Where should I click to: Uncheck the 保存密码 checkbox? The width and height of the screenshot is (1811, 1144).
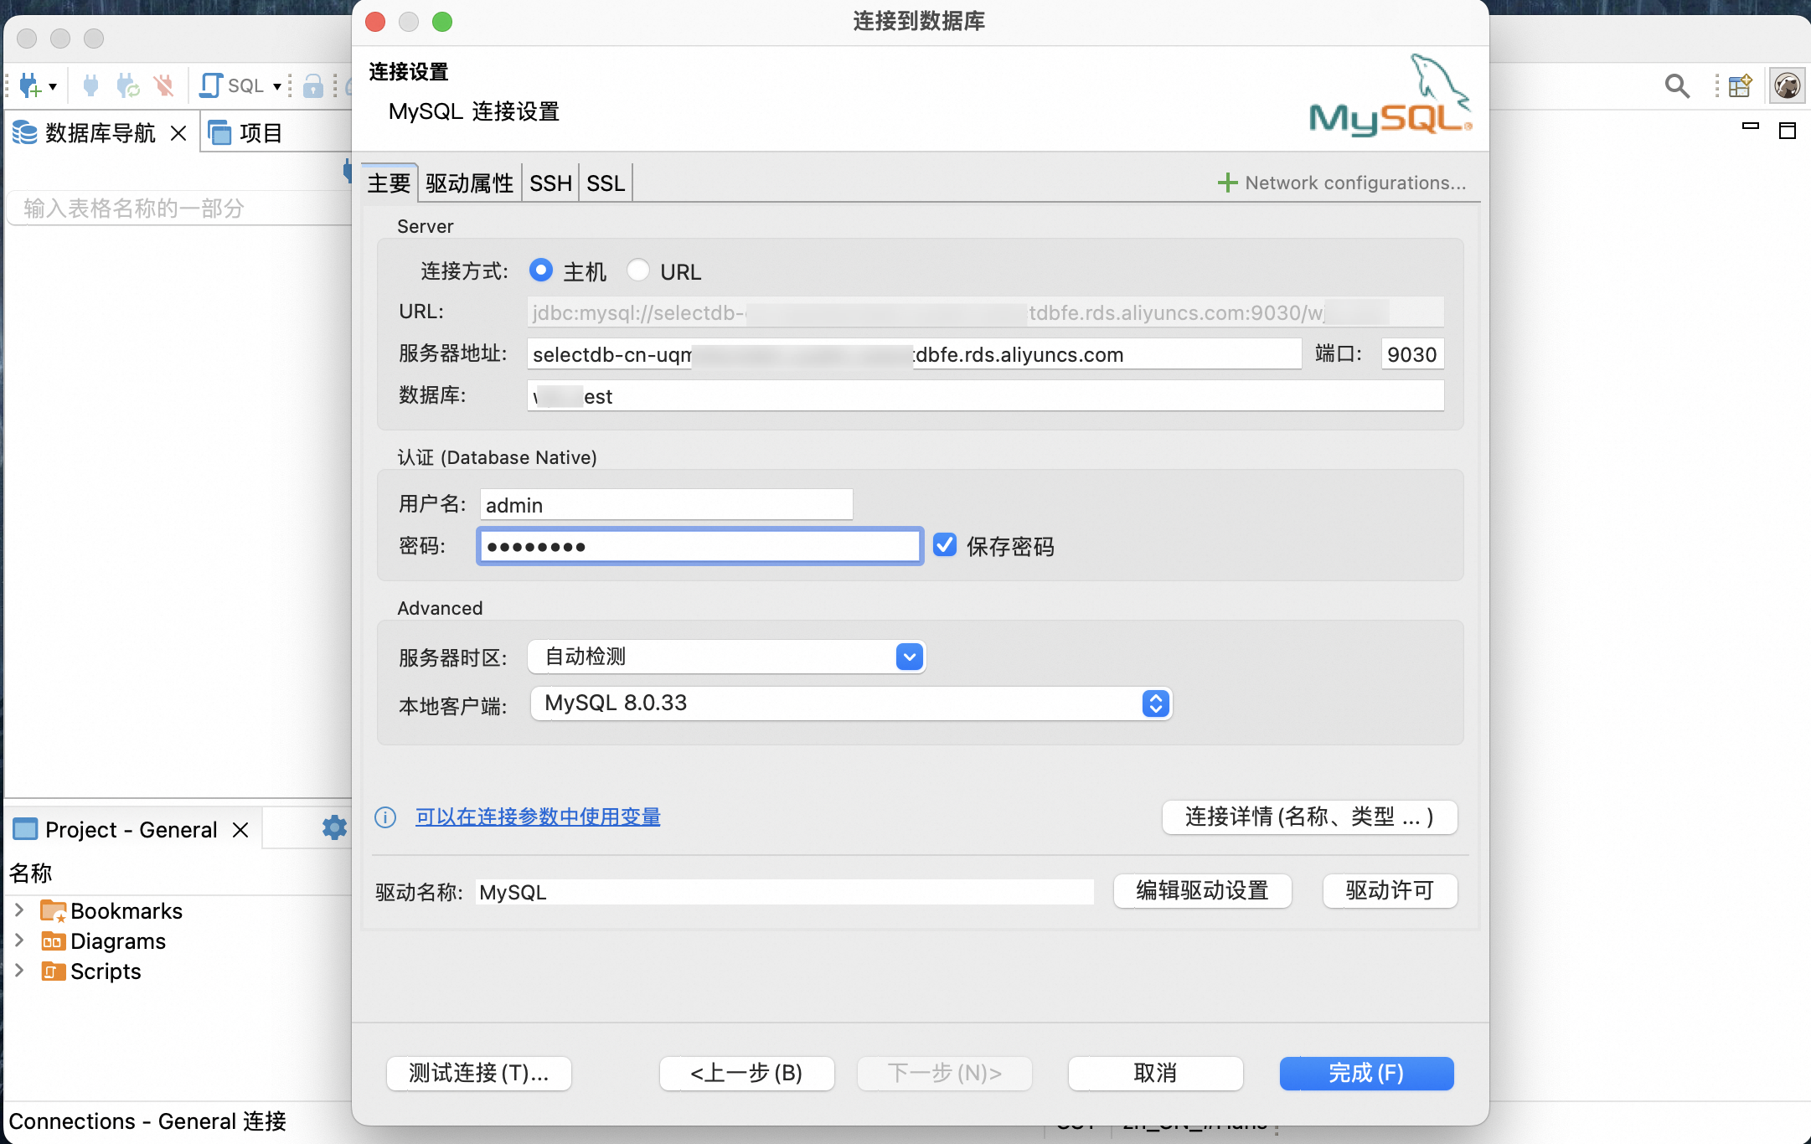tap(945, 545)
